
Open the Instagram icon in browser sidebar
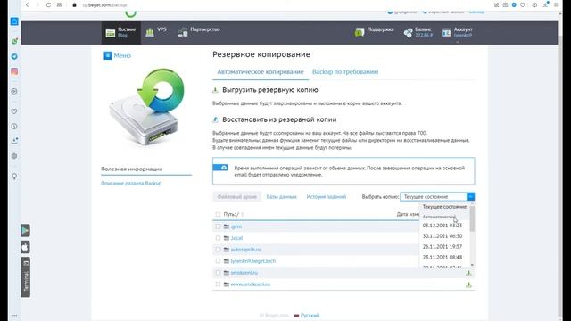point(14,71)
